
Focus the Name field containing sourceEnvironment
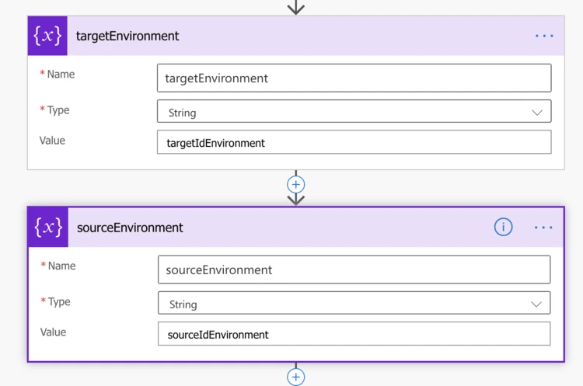click(354, 270)
